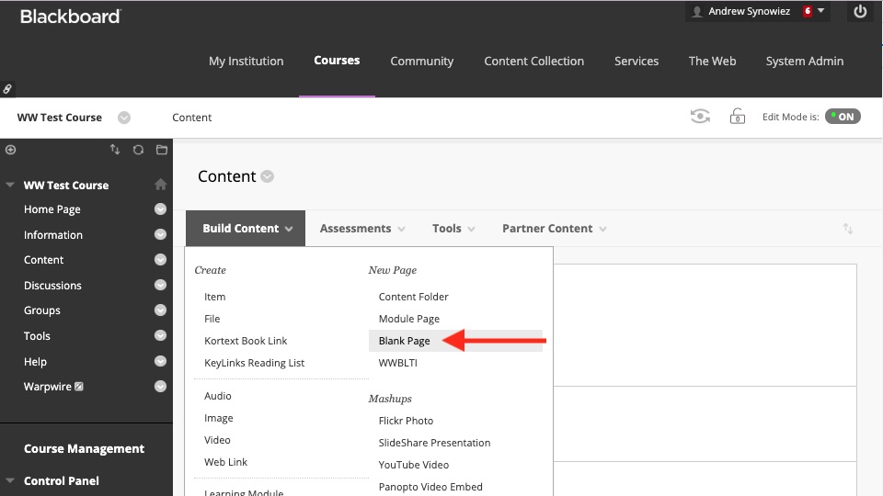Open Home Page in course menu
This screenshot has width=883, height=496.
[x=52, y=209]
